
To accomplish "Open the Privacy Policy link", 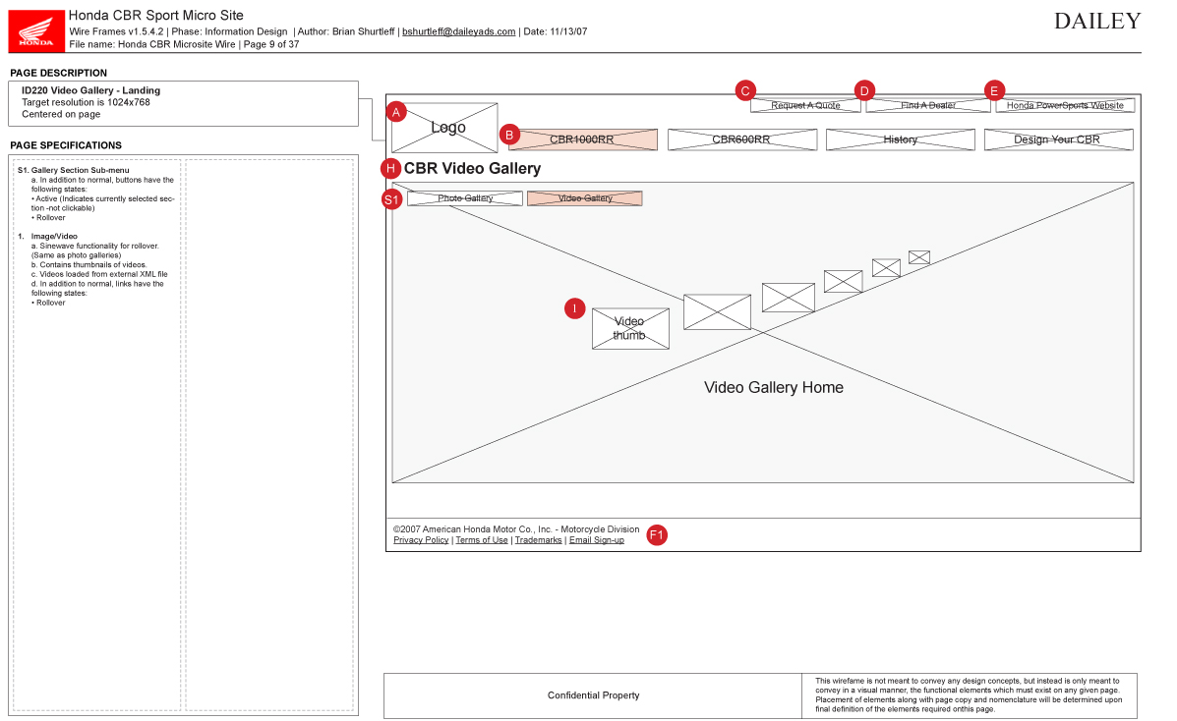I will point(421,540).
